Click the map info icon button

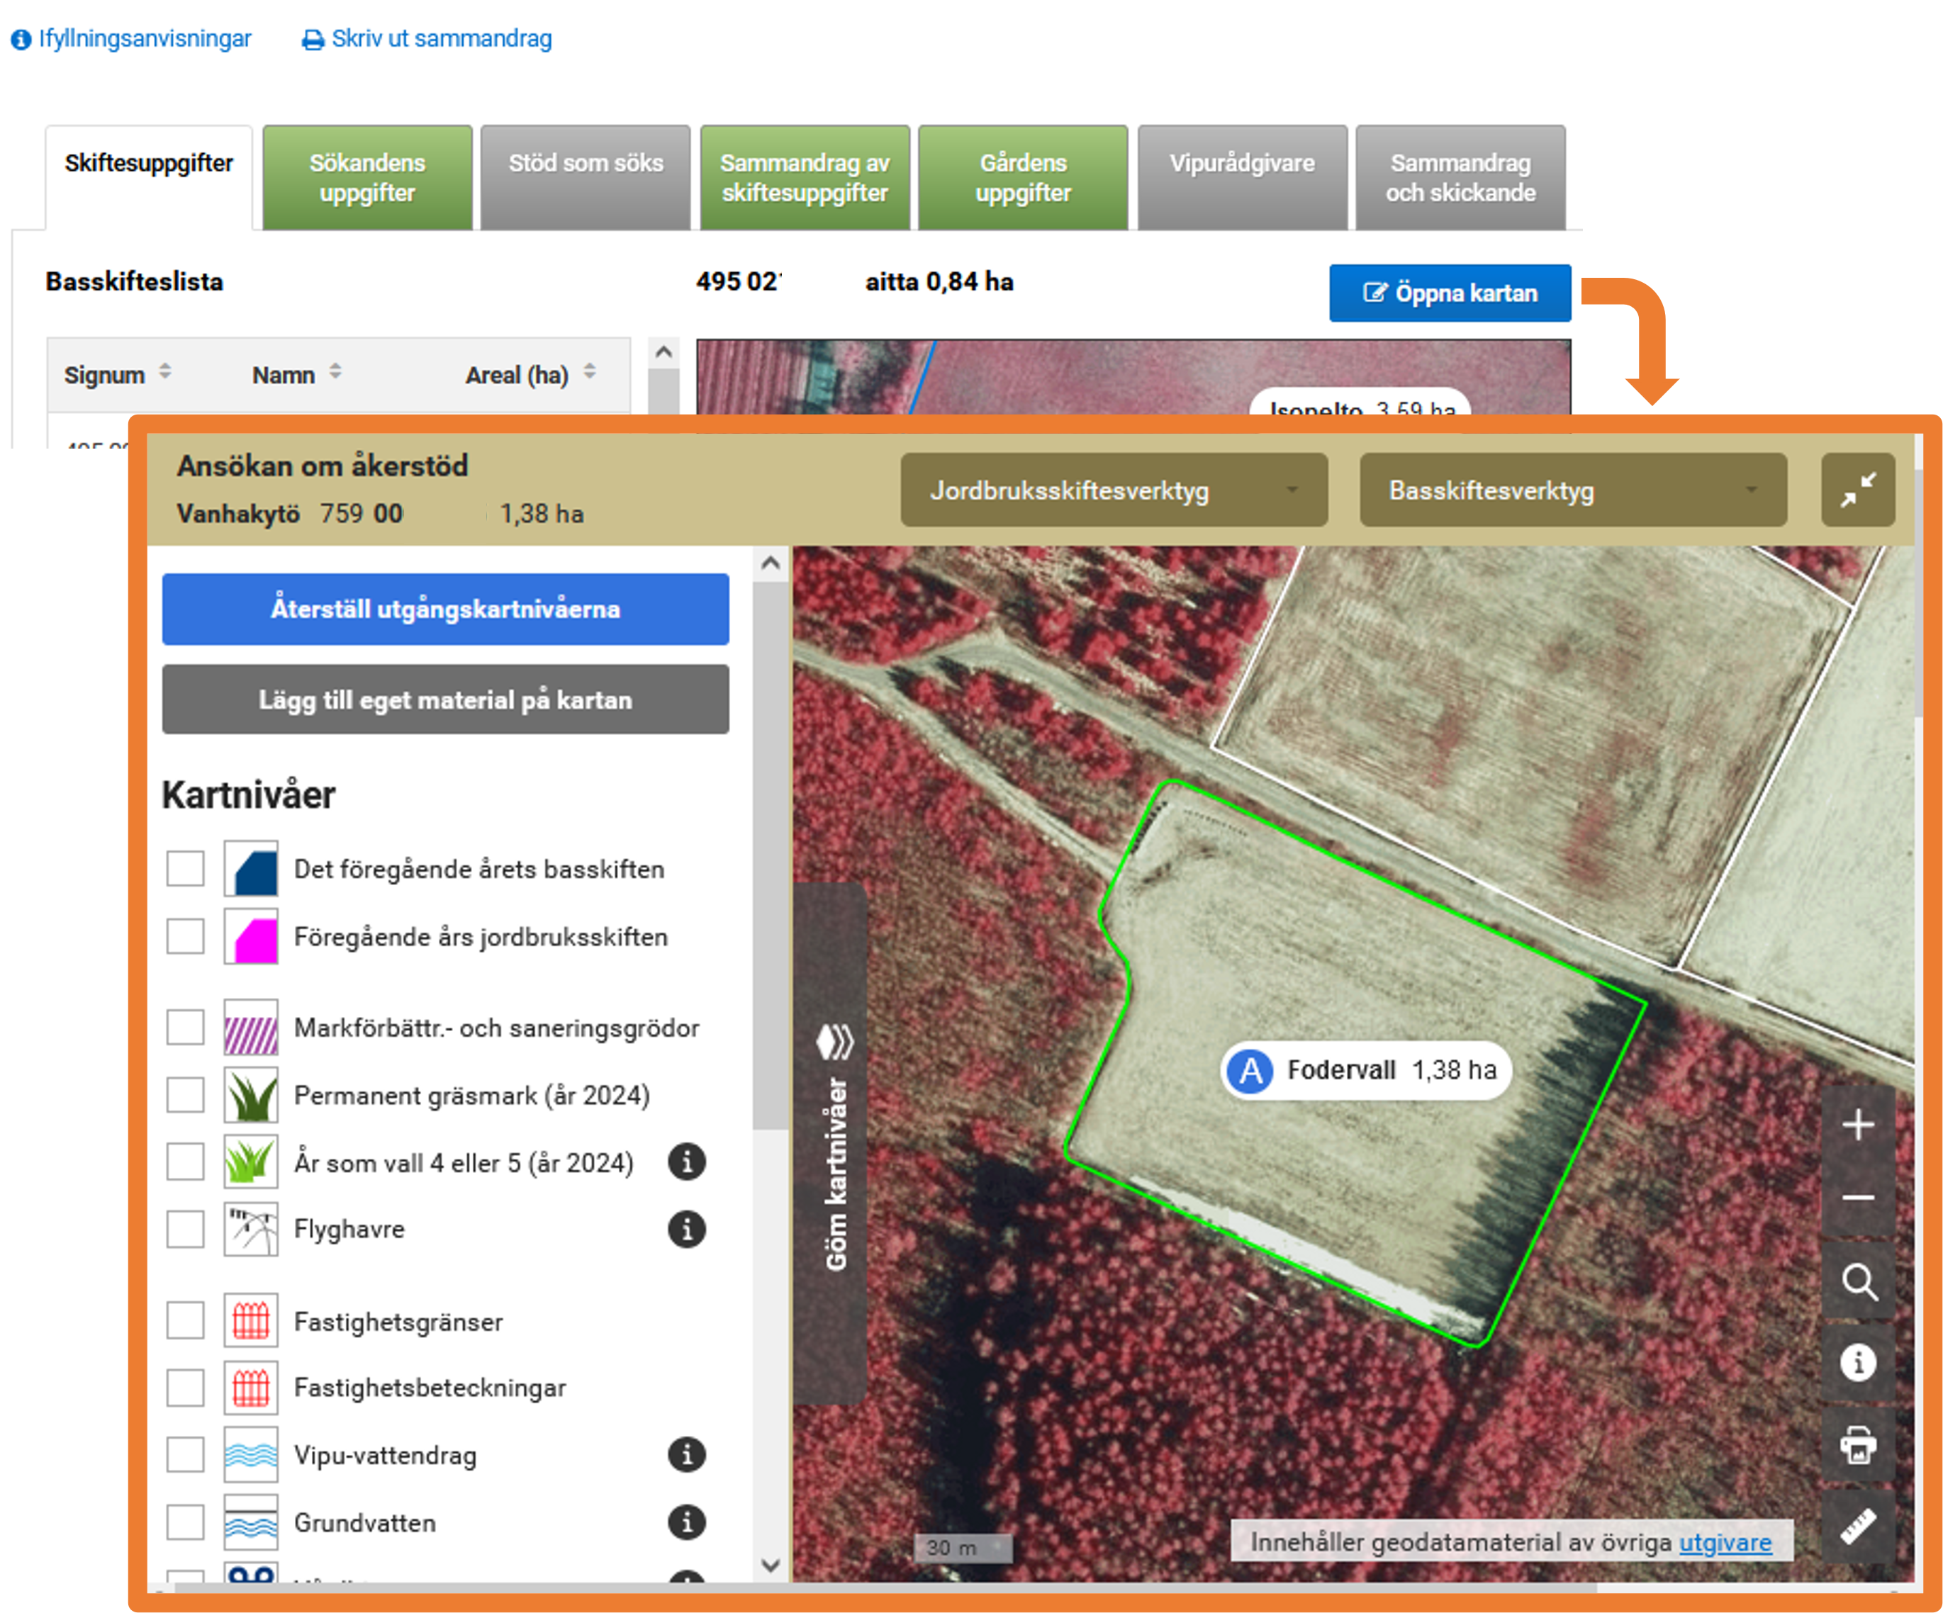coord(1857,1362)
